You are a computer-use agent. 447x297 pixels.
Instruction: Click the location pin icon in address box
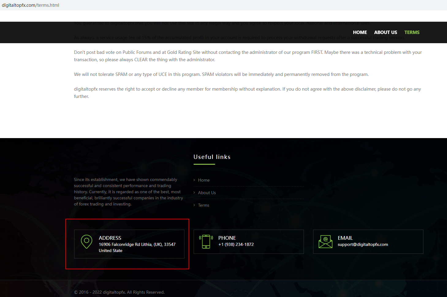pos(86,242)
